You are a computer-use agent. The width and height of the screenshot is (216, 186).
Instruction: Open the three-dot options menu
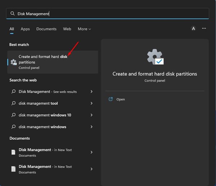[x=204, y=28]
